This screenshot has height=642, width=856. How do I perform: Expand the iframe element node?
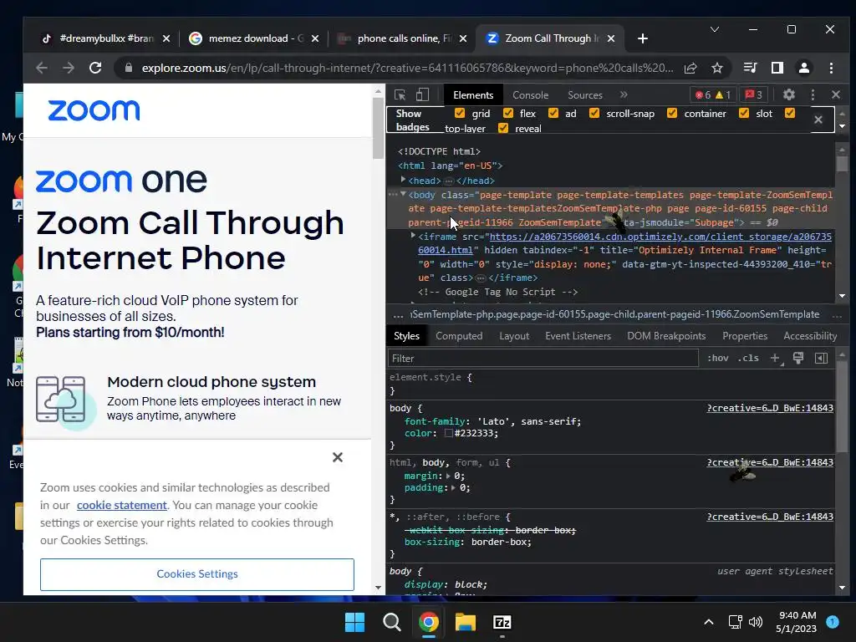[x=413, y=236]
